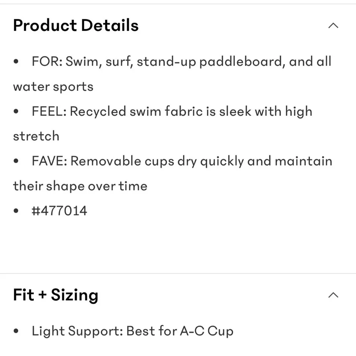Click the 'water sports' text

point(53,87)
